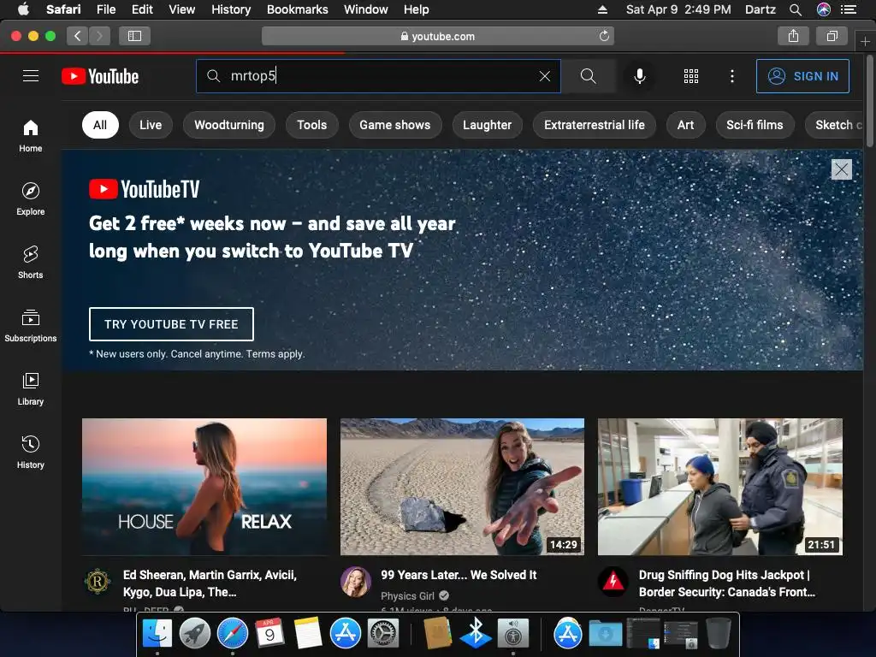876x657 pixels.
Task: Click Safari forward navigation arrow
Action: pos(99,36)
